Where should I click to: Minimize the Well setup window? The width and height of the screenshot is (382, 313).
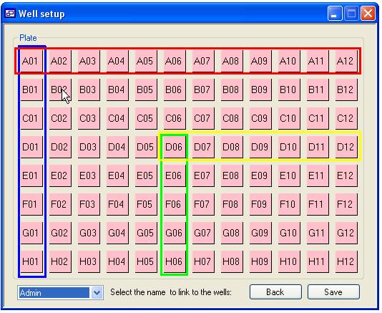335,14
